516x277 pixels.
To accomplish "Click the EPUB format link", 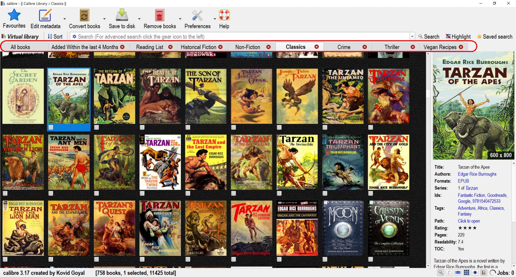I will click(463, 181).
